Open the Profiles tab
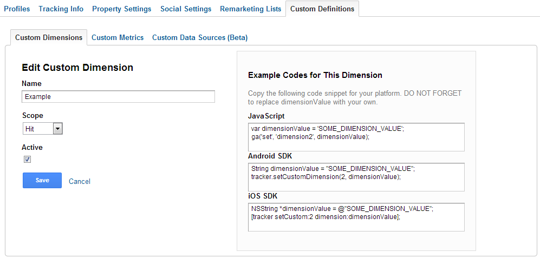Image resolution: width=540 pixels, height=258 pixels. point(17,9)
